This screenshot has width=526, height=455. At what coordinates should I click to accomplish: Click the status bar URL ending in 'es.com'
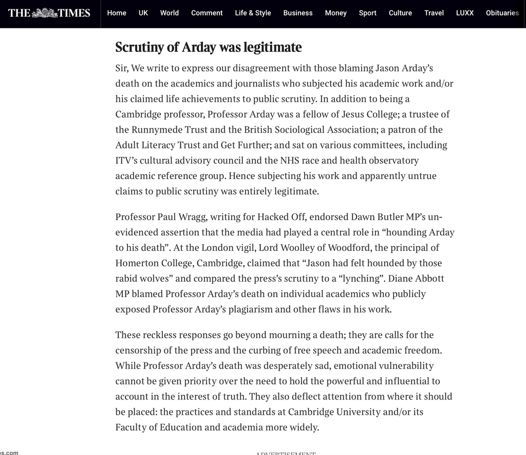(x=9, y=452)
